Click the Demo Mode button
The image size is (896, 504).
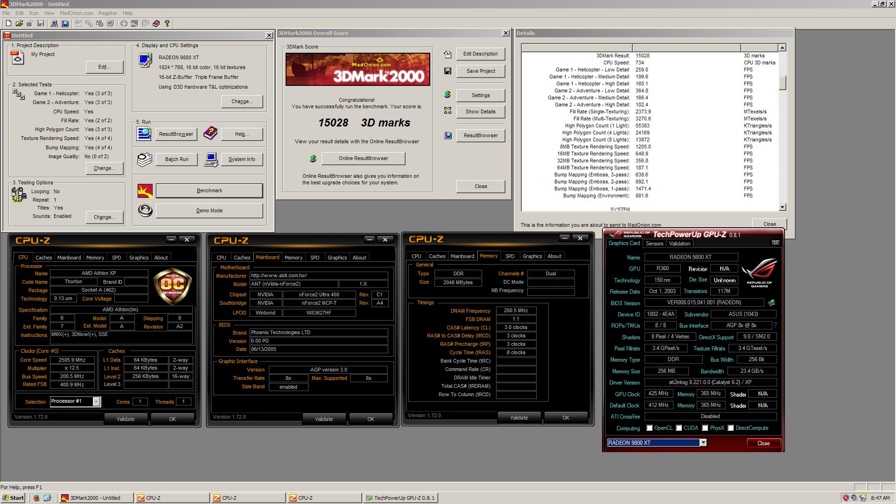click(210, 210)
